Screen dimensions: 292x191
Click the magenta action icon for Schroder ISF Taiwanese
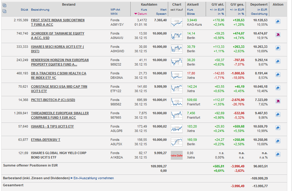(278, 35)
